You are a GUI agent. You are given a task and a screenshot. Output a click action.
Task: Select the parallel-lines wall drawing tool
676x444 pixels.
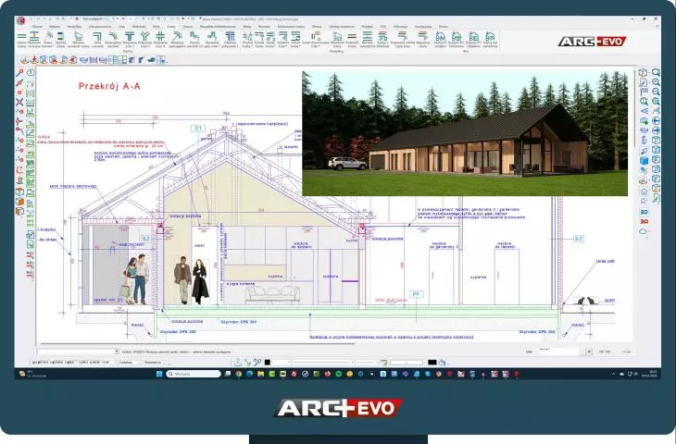tap(22, 36)
